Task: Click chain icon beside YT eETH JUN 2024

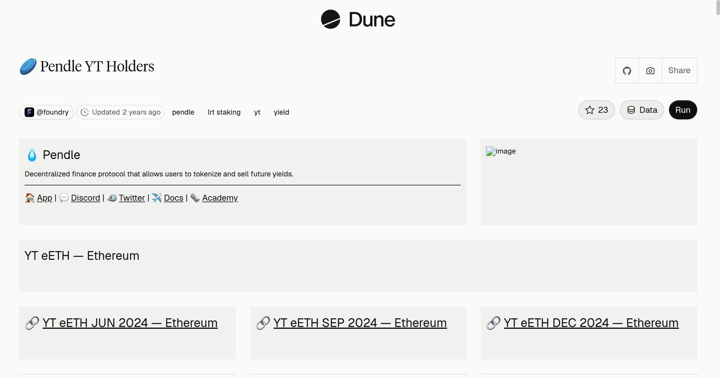Action: tap(32, 323)
